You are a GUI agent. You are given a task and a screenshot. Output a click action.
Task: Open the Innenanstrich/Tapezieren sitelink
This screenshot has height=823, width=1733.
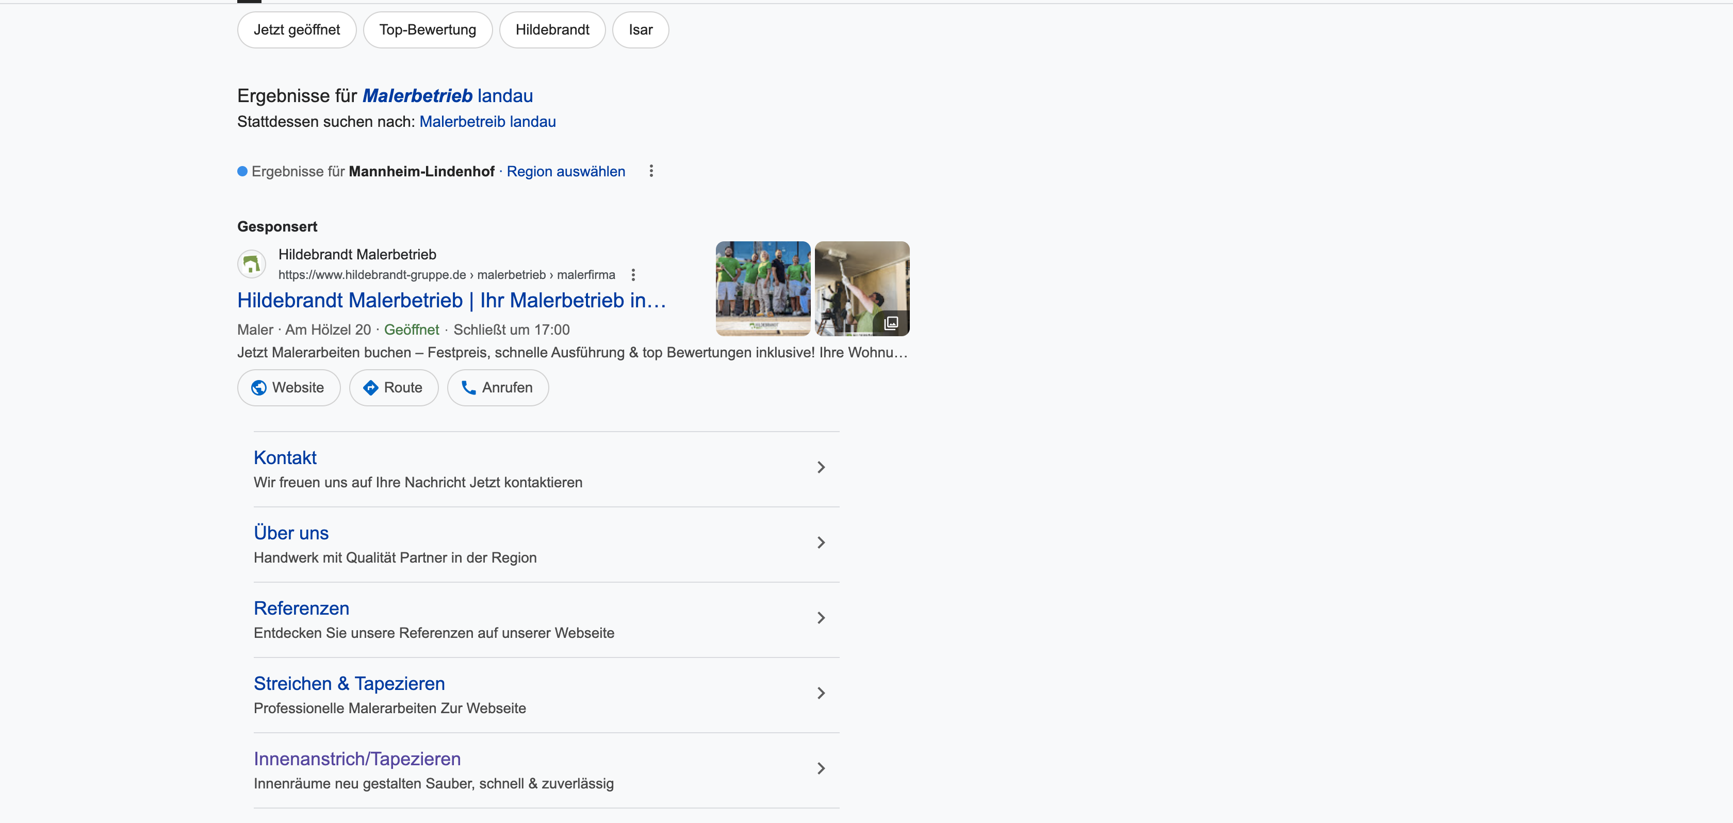click(356, 759)
